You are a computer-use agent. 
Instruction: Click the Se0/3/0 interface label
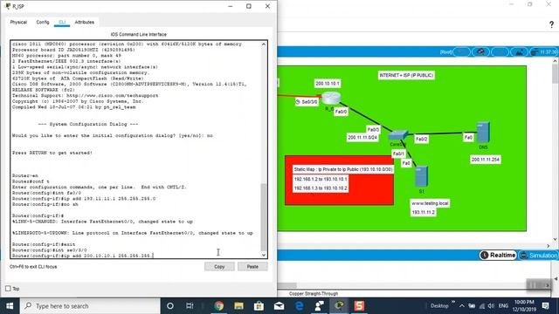tap(307, 102)
